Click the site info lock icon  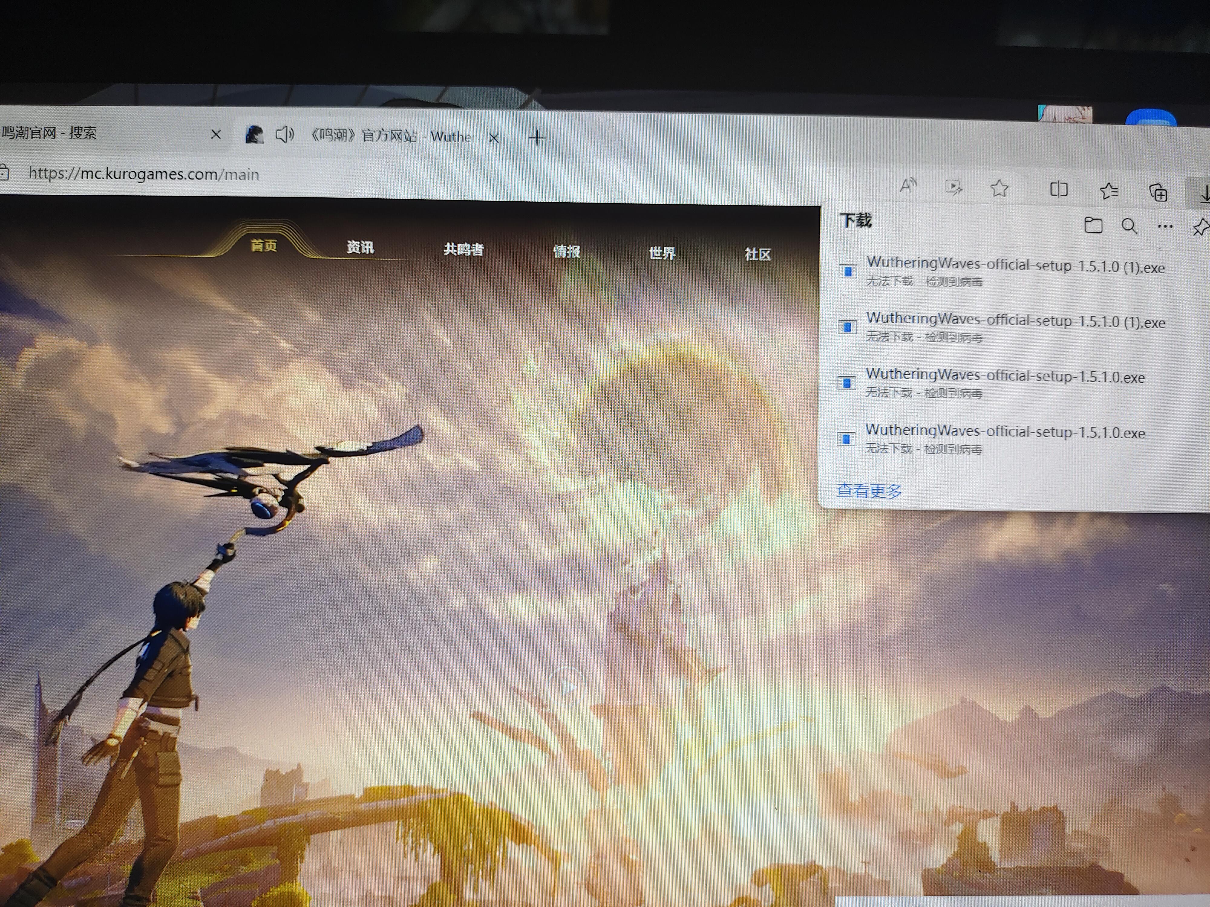[4, 173]
